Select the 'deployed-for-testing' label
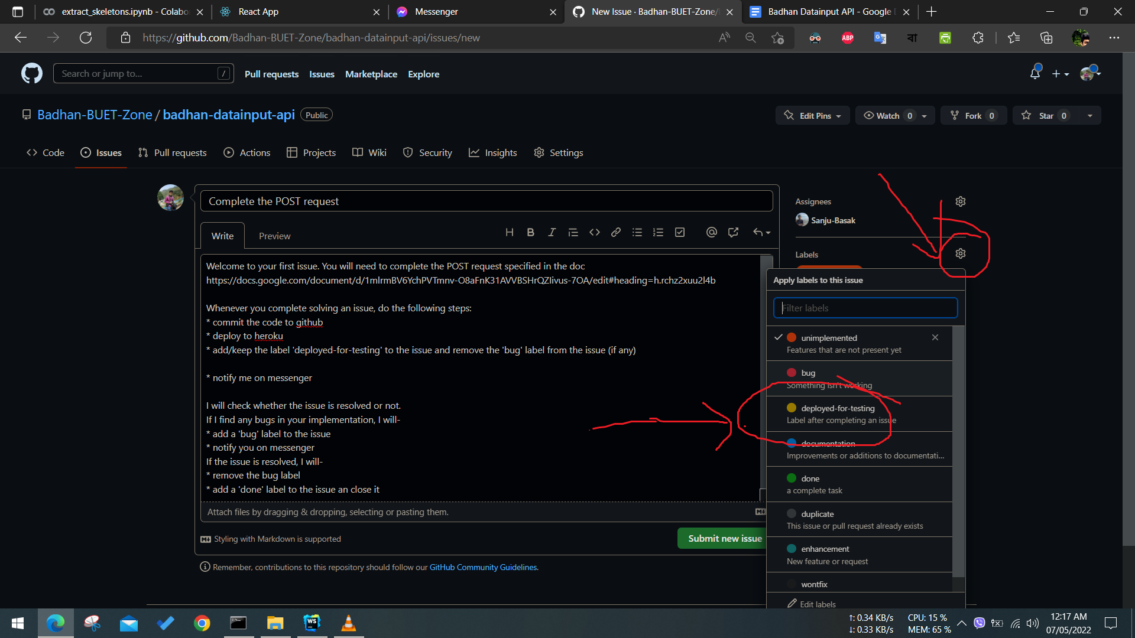The height and width of the screenshot is (638, 1135). [x=838, y=408]
